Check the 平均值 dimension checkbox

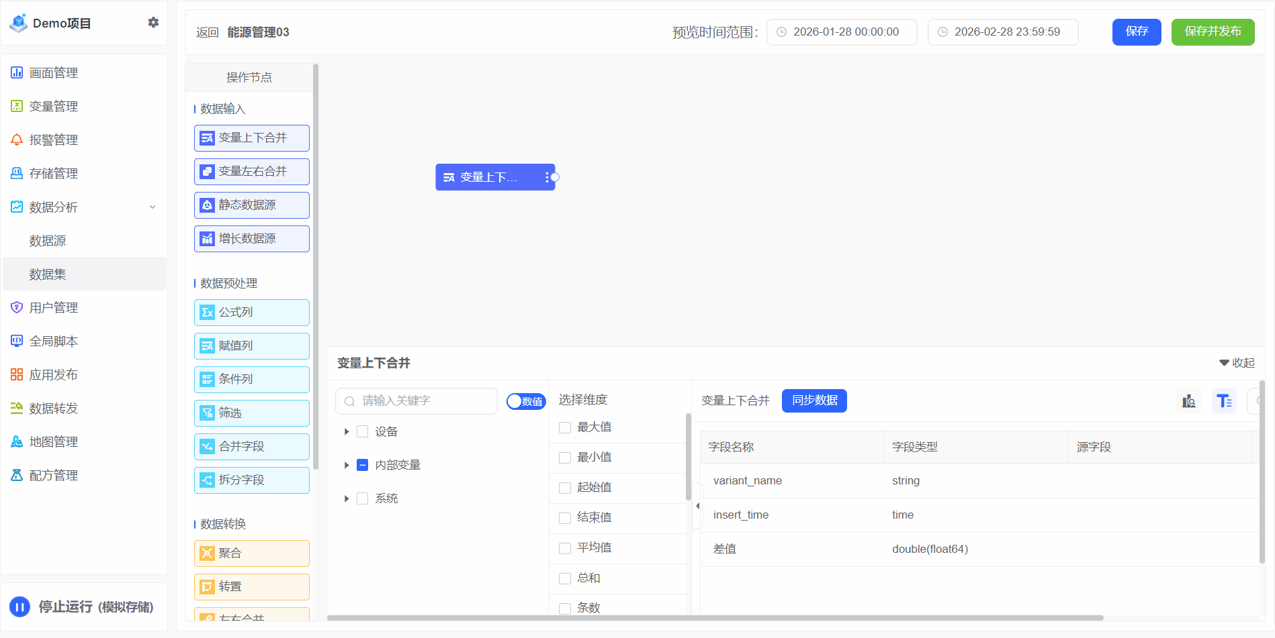tap(565, 549)
